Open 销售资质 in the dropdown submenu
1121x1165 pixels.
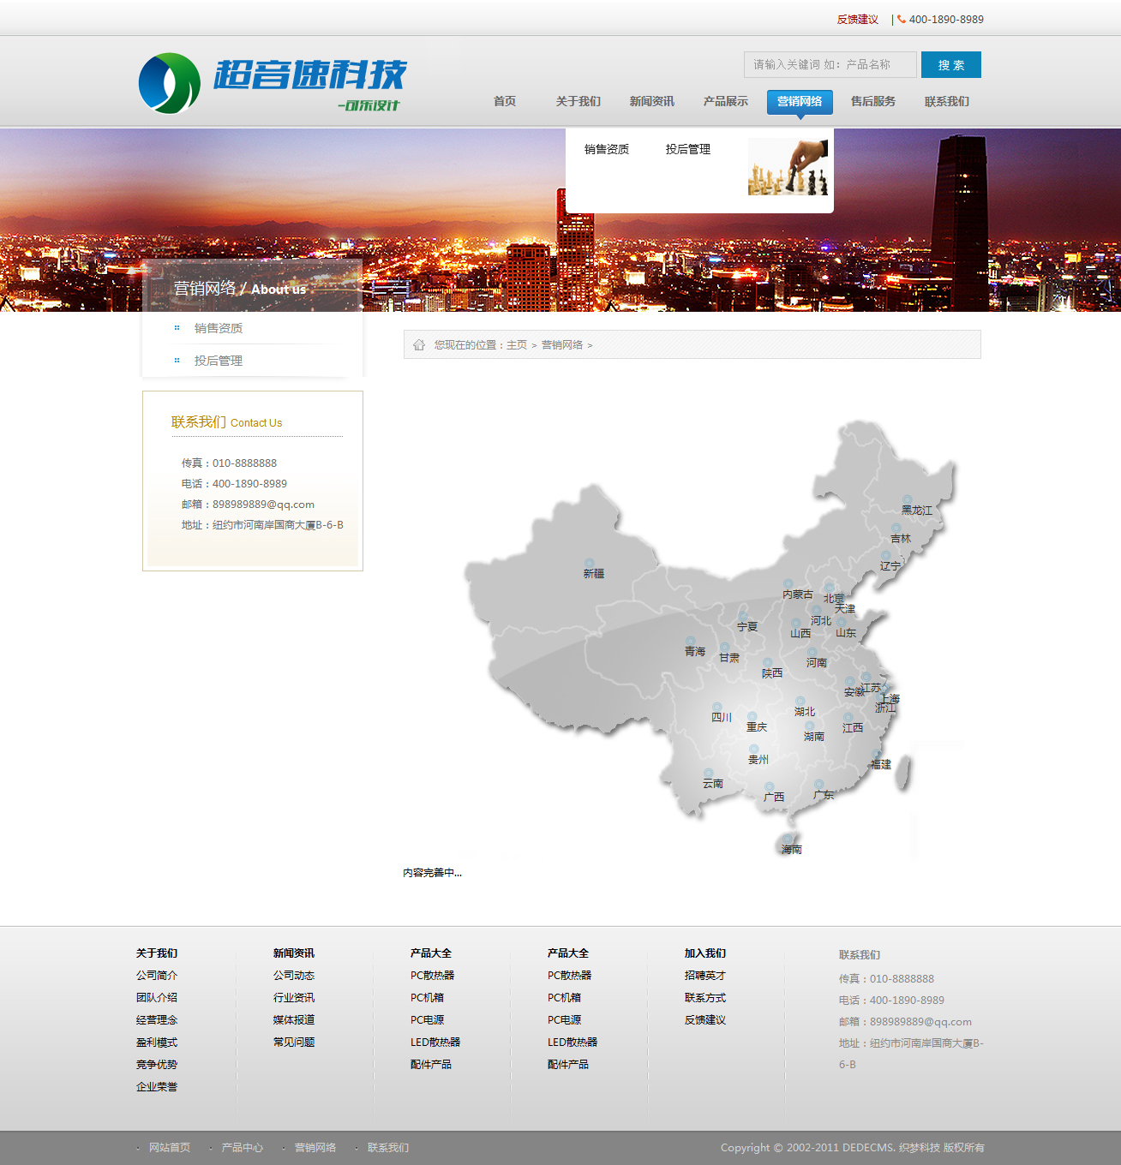[x=607, y=149]
